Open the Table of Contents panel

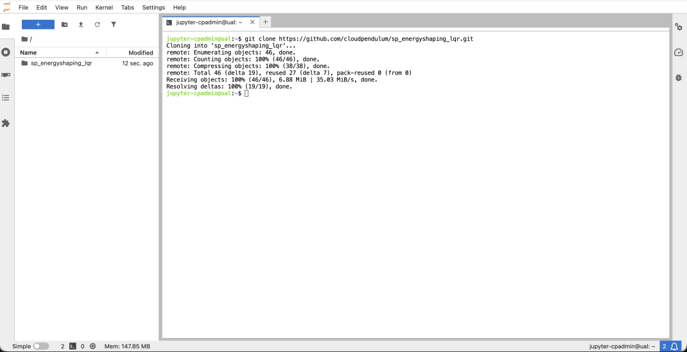[x=6, y=98]
